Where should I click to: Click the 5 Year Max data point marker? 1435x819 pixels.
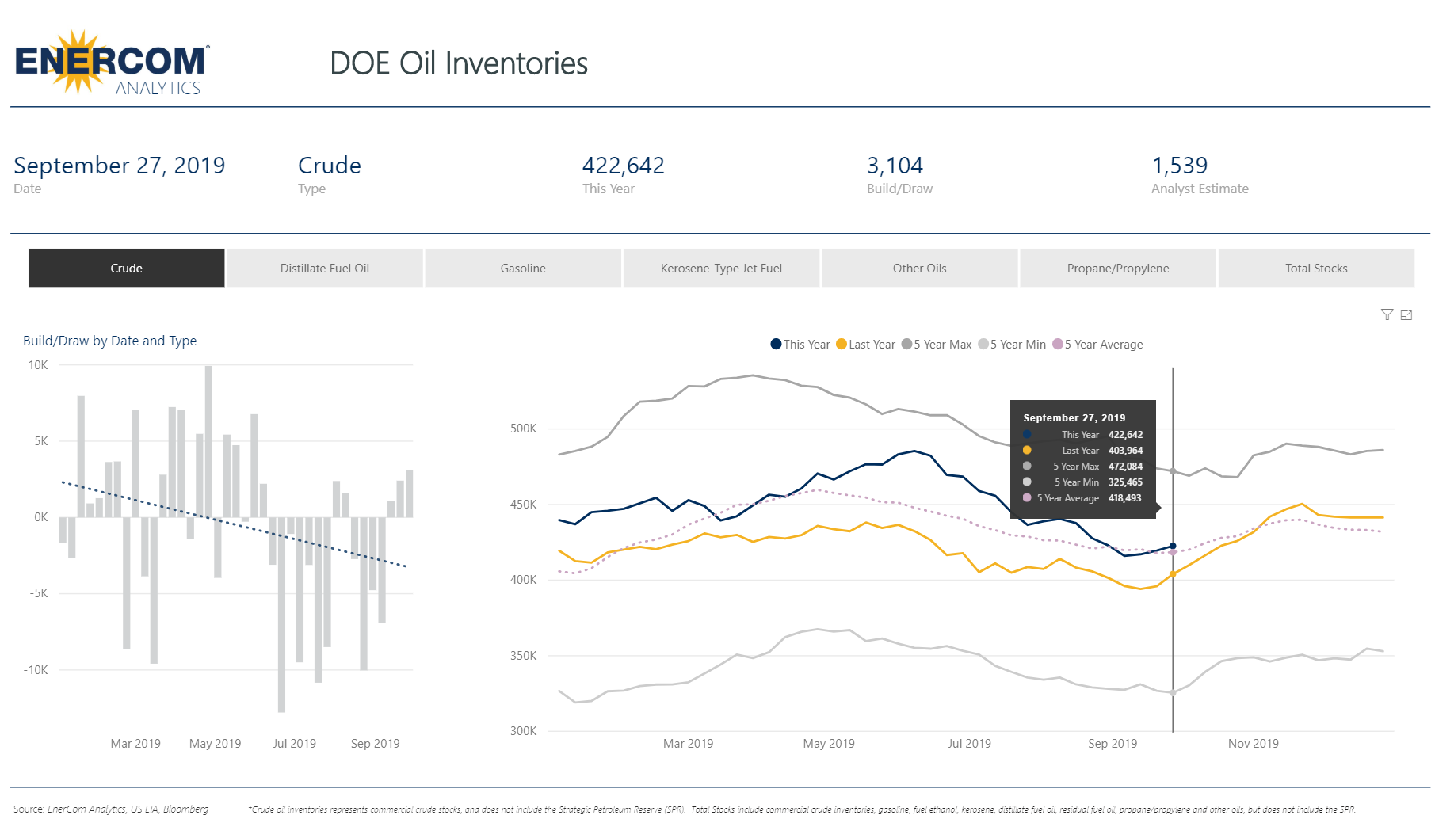(x=1173, y=471)
